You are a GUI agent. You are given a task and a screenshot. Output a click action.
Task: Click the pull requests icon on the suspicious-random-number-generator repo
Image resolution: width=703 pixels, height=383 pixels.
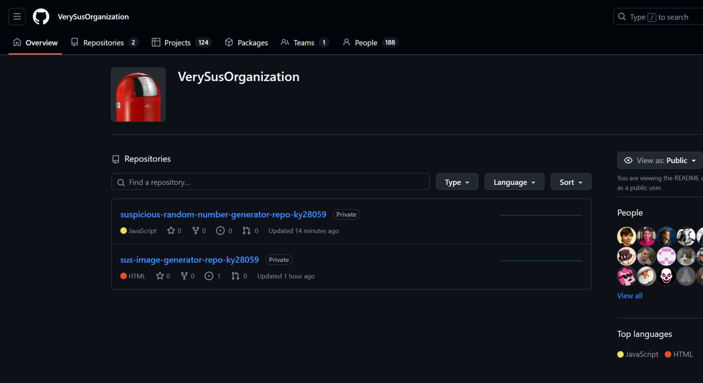pos(246,231)
